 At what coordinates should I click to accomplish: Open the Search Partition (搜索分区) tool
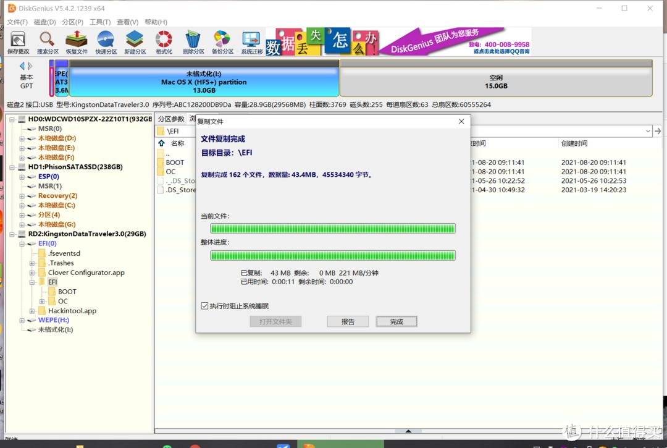click(47, 42)
